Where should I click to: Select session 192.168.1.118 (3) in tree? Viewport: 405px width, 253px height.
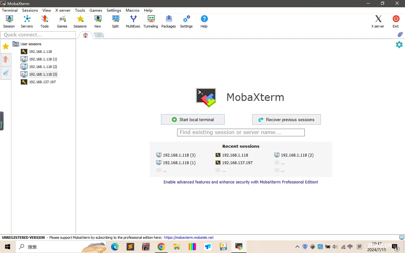point(39,74)
